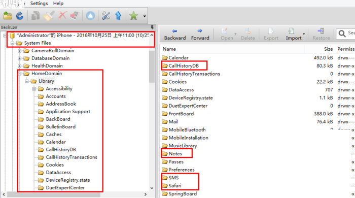Screen dimensions: 355x198
Task: Collapse the System Files node
Action: point(12,43)
